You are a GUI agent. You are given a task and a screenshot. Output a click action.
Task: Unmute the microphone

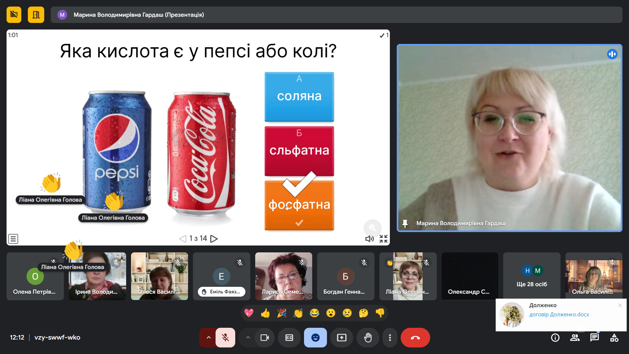point(225,338)
